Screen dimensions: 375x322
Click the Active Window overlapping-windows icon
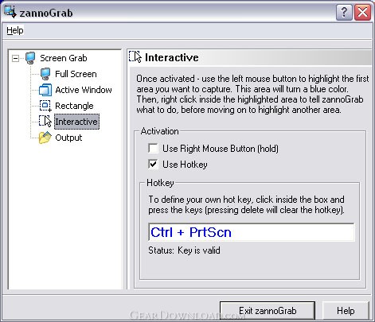click(45, 90)
